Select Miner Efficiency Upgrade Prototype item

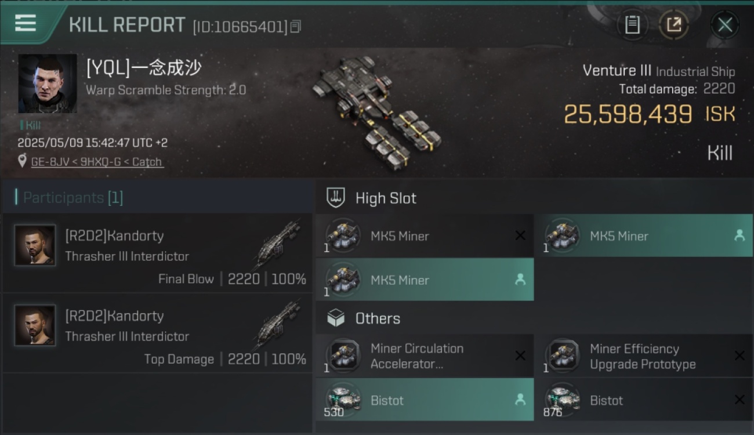pyautogui.click(x=644, y=356)
